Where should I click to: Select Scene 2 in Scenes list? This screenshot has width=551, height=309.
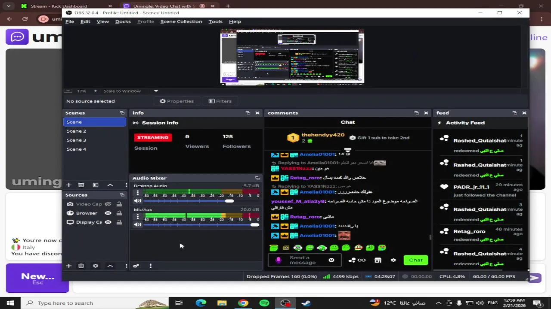pos(95,131)
